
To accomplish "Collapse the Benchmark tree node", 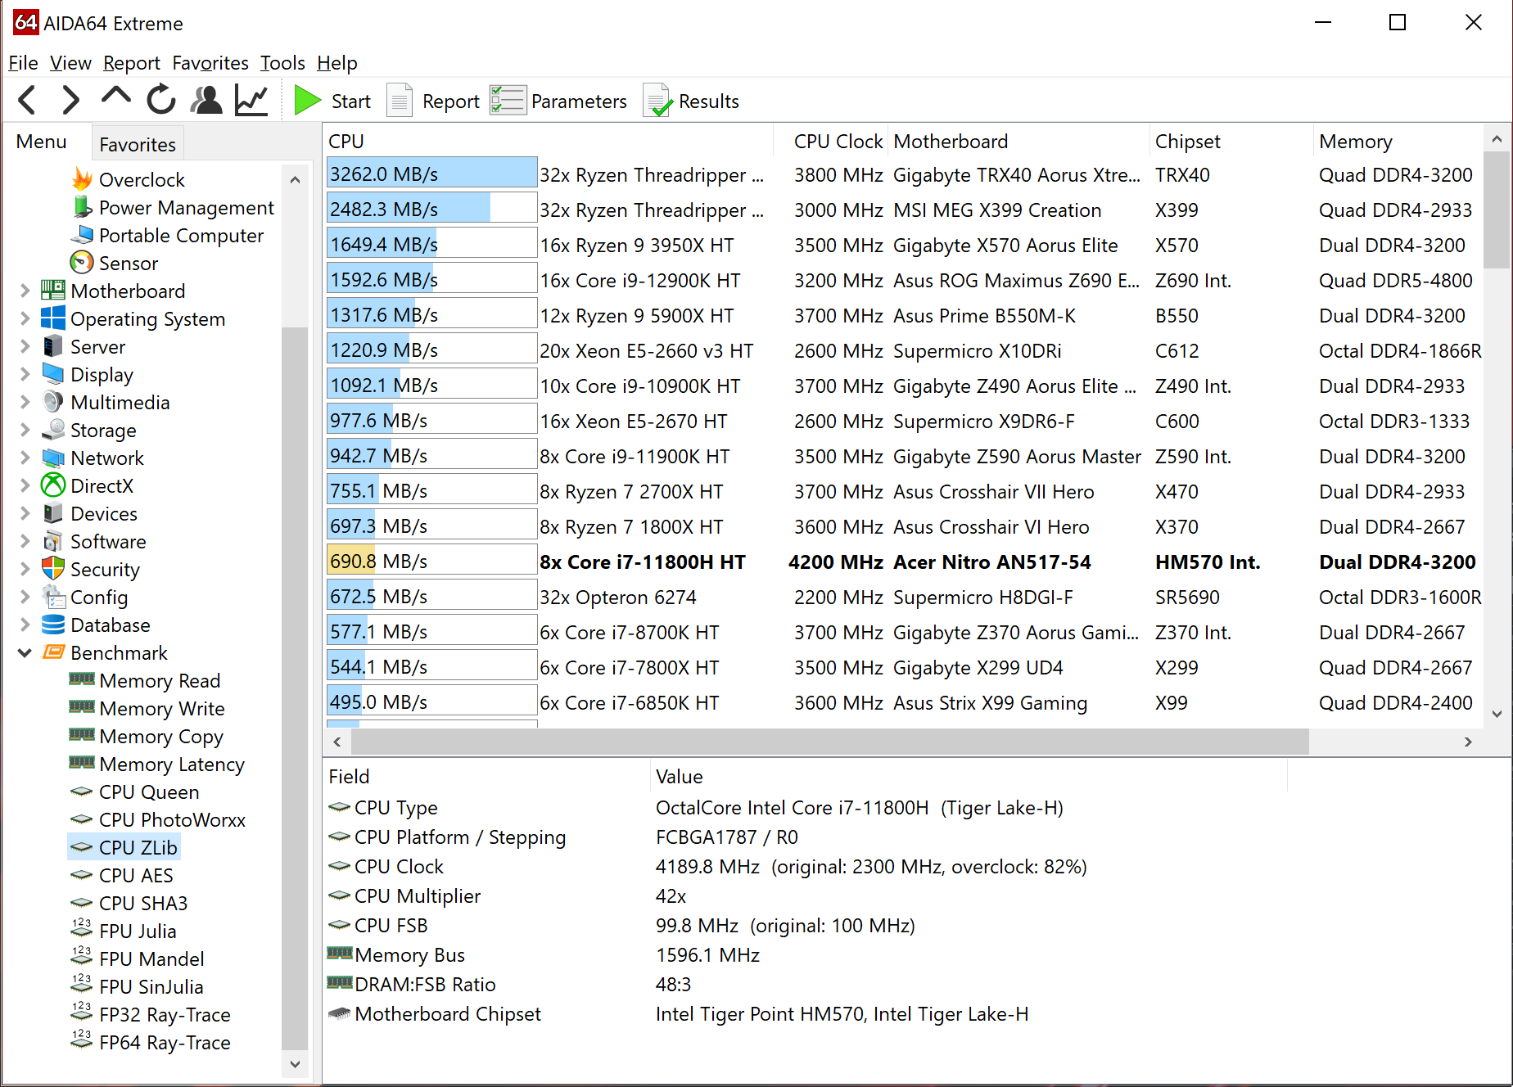I will (25, 652).
